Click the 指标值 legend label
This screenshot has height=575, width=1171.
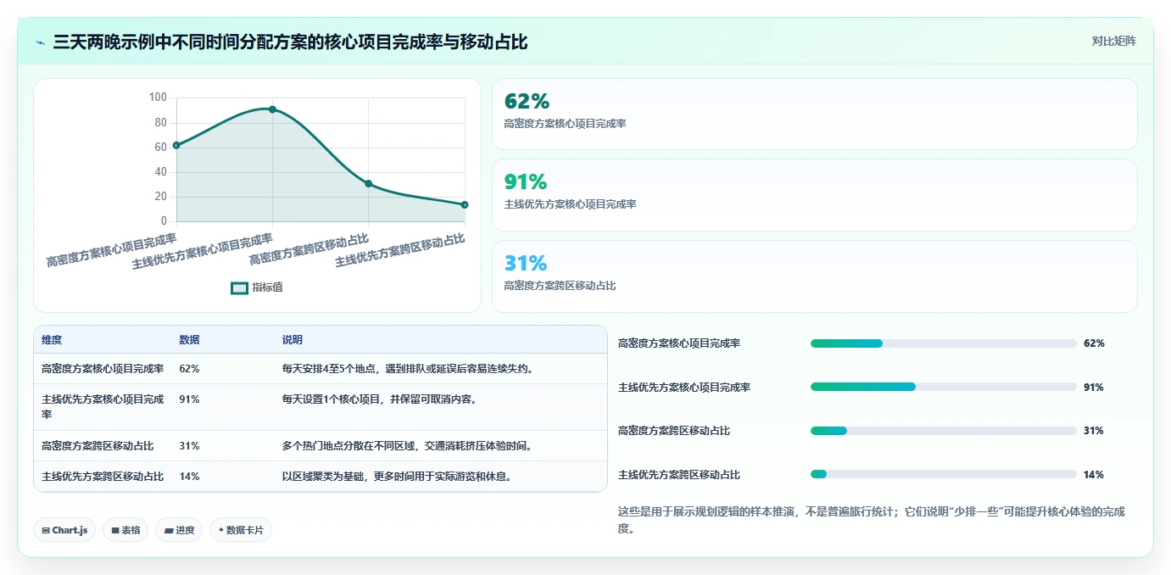pyautogui.click(x=267, y=287)
